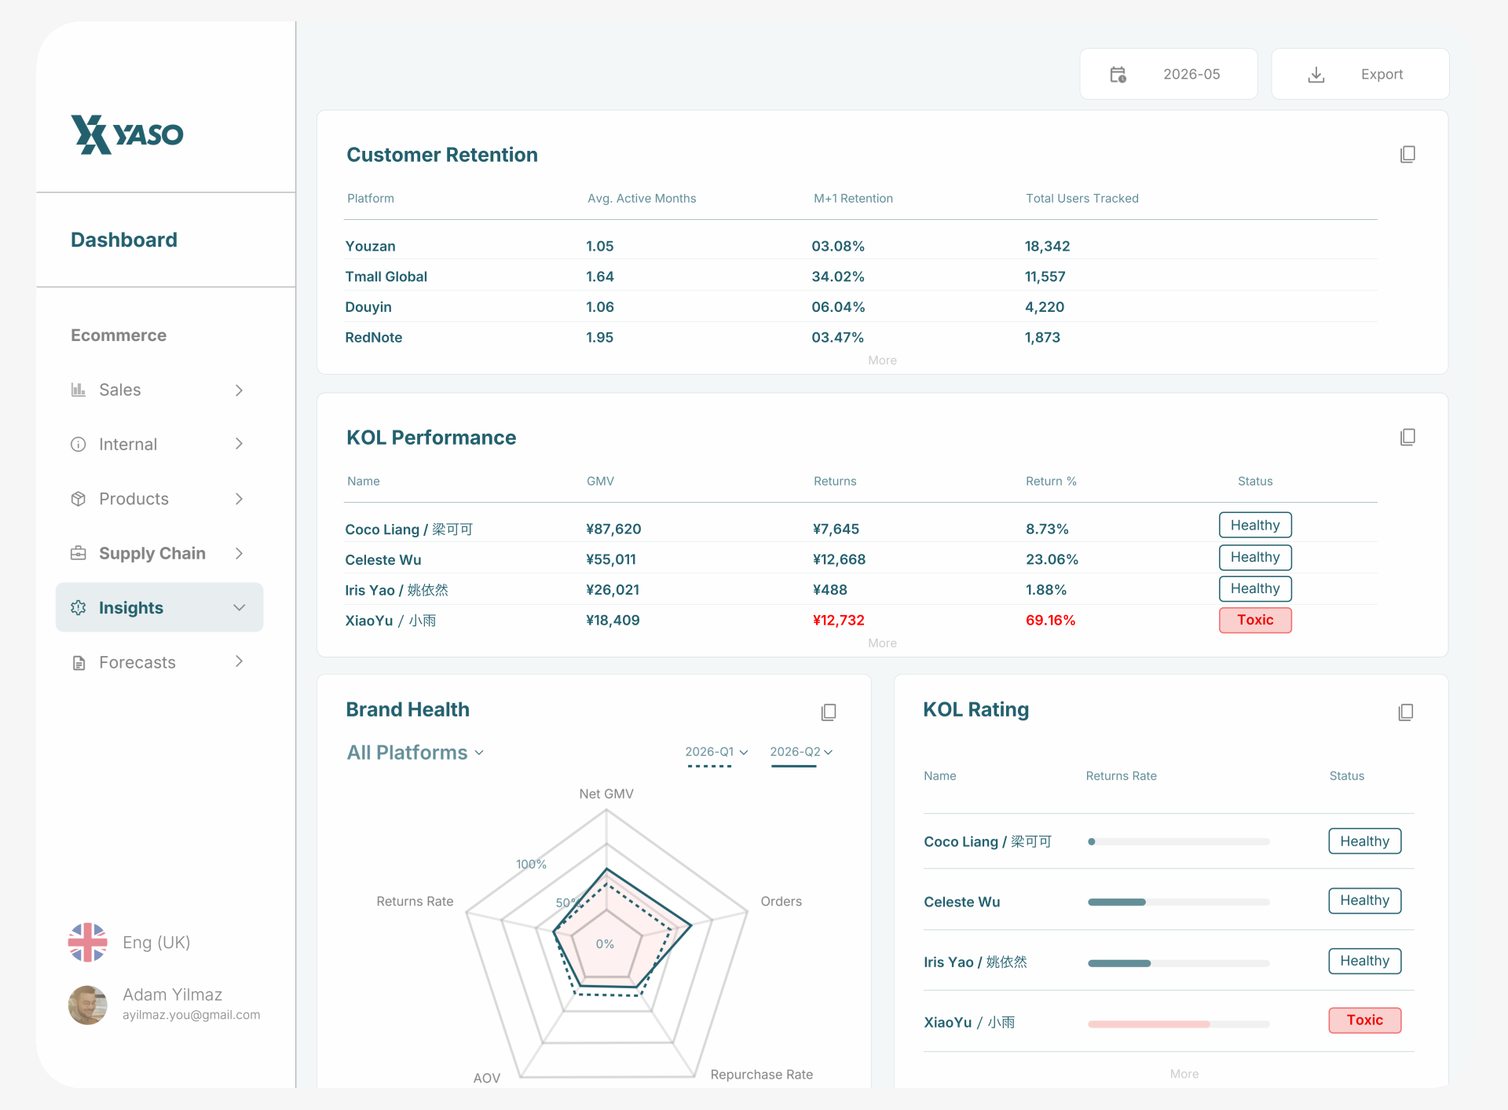This screenshot has width=1508, height=1110.
Task: Click the UK flag language icon
Action: [87, 942]
